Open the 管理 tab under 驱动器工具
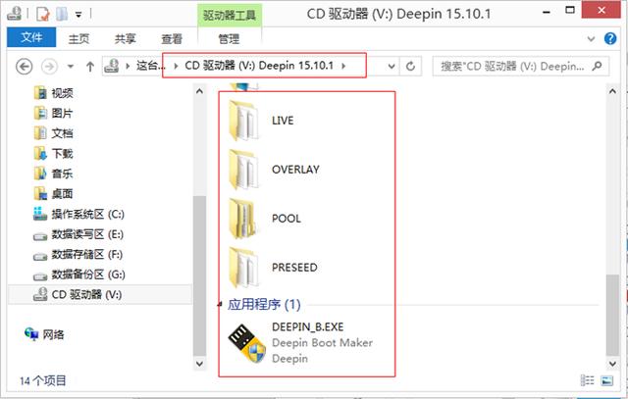This screenshot has width=628, height=399. pyautogui.click(x=229, y=39)
